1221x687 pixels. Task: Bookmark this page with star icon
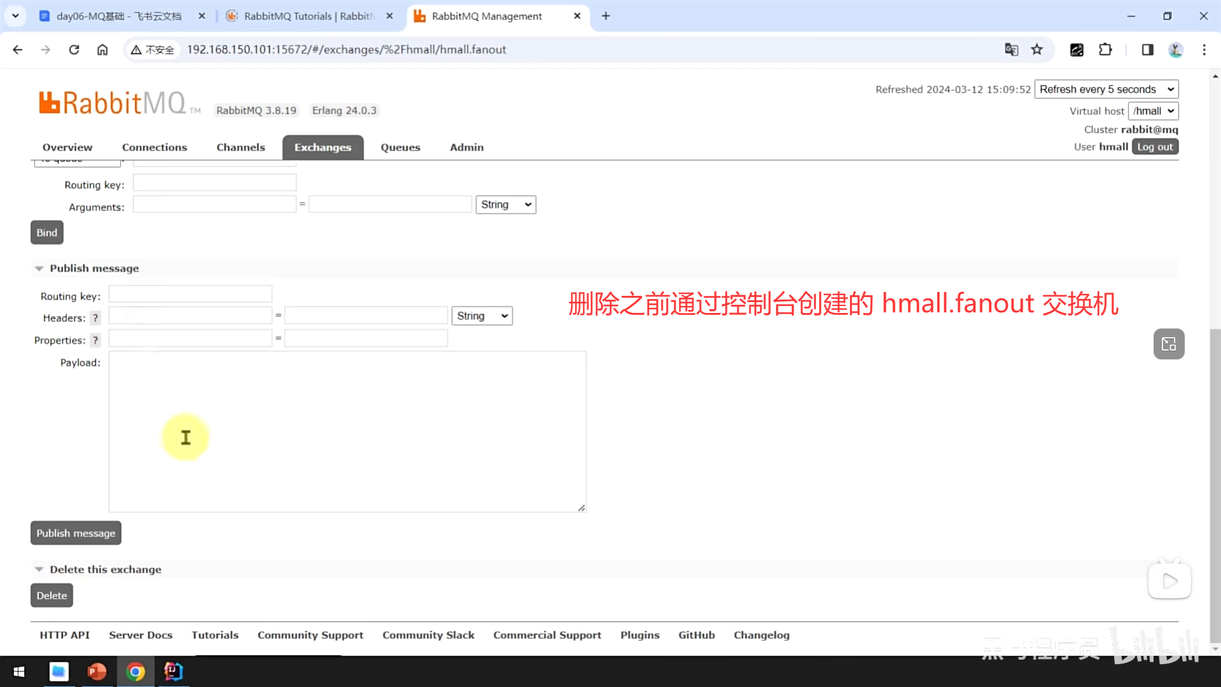[1037, 50]
